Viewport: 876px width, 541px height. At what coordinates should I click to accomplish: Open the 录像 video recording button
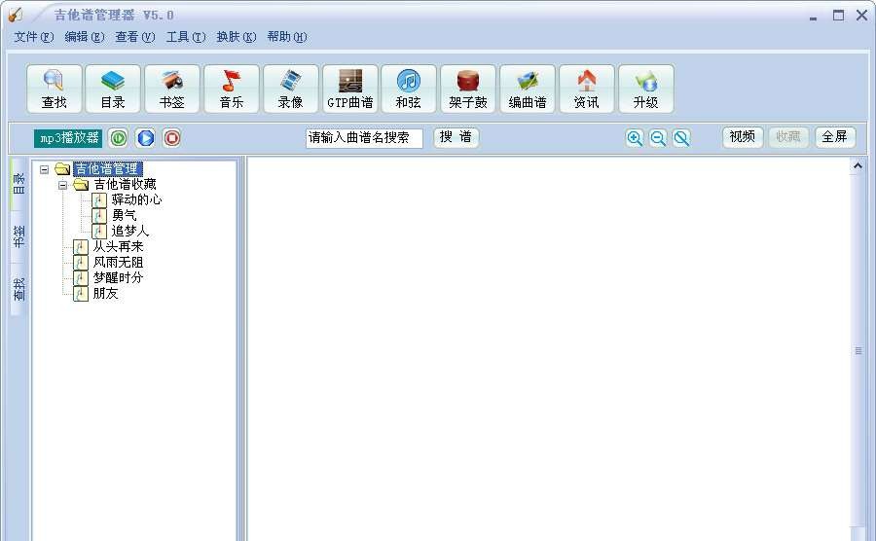tap(290, 89)
